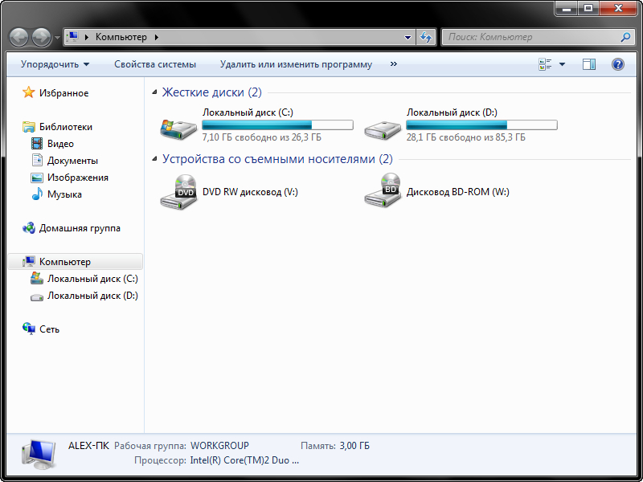Click the Forward navigation arrow
The image size is (643, 482).
point(41,37)
